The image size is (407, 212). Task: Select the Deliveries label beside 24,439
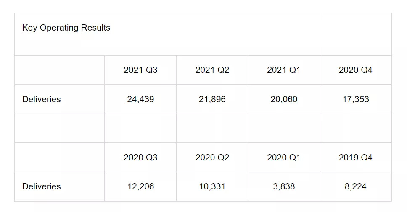41,99
